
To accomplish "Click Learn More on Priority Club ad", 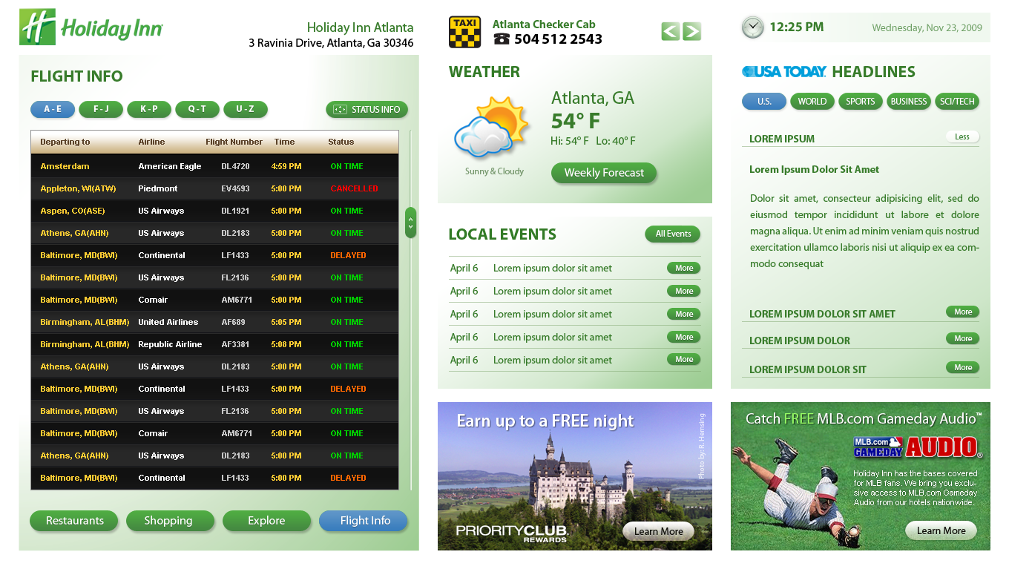I will tap(659, 531).
